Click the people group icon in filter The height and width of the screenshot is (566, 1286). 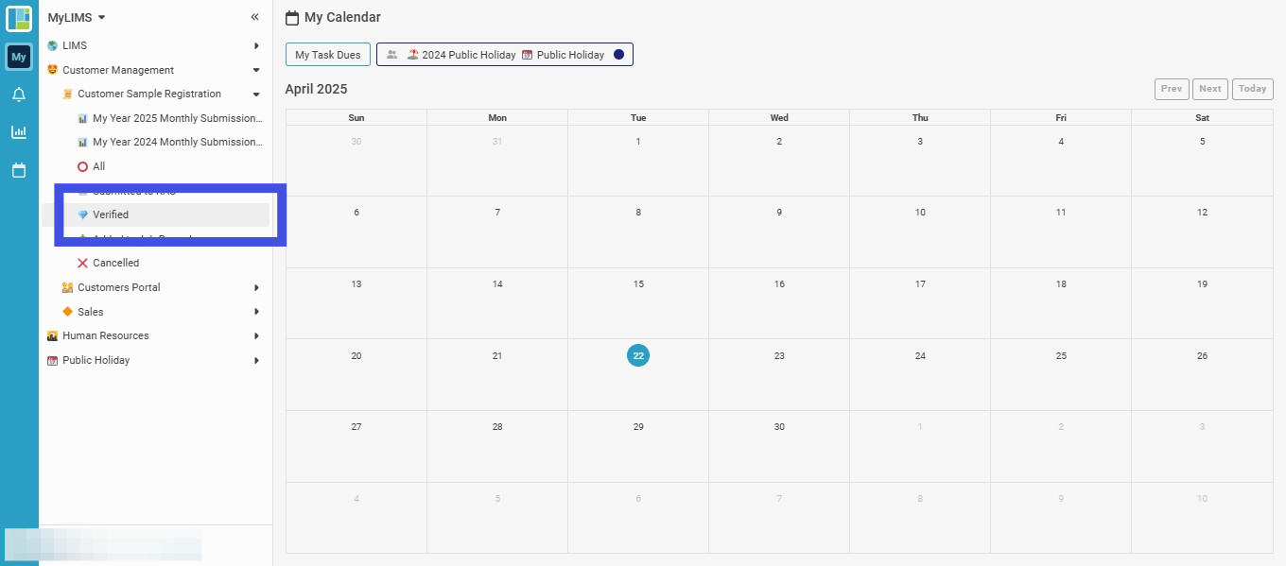click(391, 55)
